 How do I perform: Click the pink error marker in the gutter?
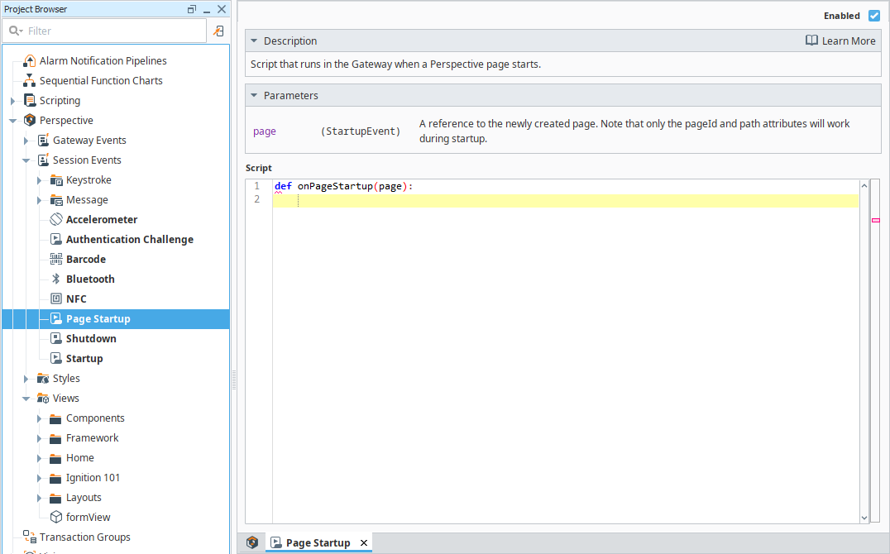pyautogui.click(x=875, y=220)
